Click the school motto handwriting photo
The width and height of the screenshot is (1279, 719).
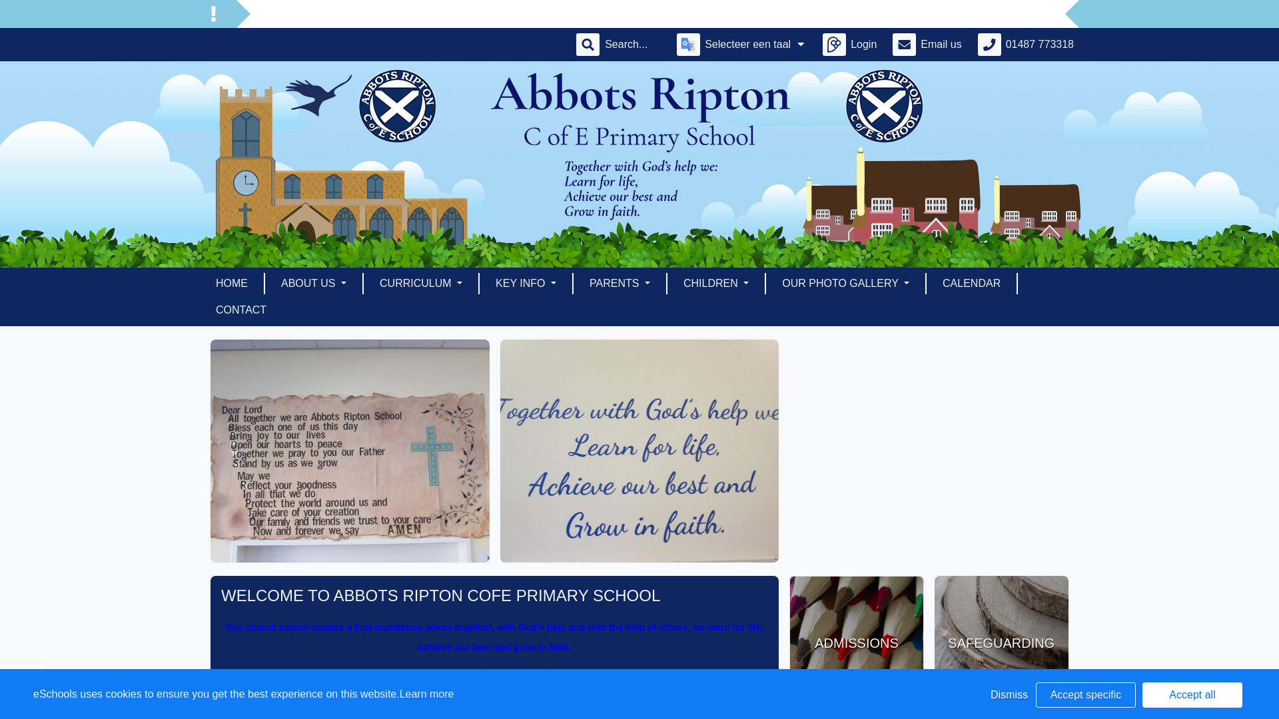(x=639, y=451)
